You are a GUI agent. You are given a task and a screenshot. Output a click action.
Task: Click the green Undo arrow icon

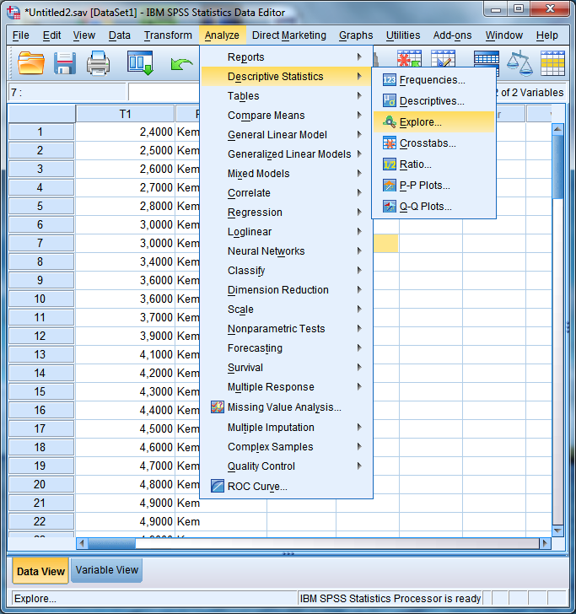tap(180, 63)
